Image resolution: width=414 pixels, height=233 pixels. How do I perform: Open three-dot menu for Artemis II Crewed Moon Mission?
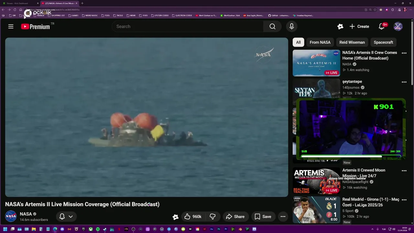pyautogui.click(x=404, y=171)
